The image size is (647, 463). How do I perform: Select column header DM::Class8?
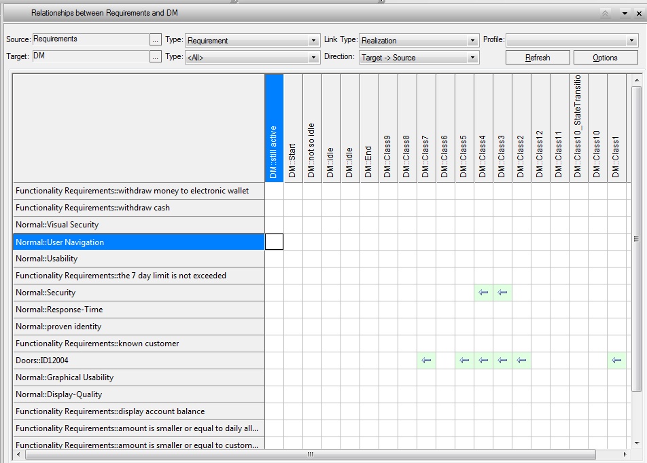[407, 128]
